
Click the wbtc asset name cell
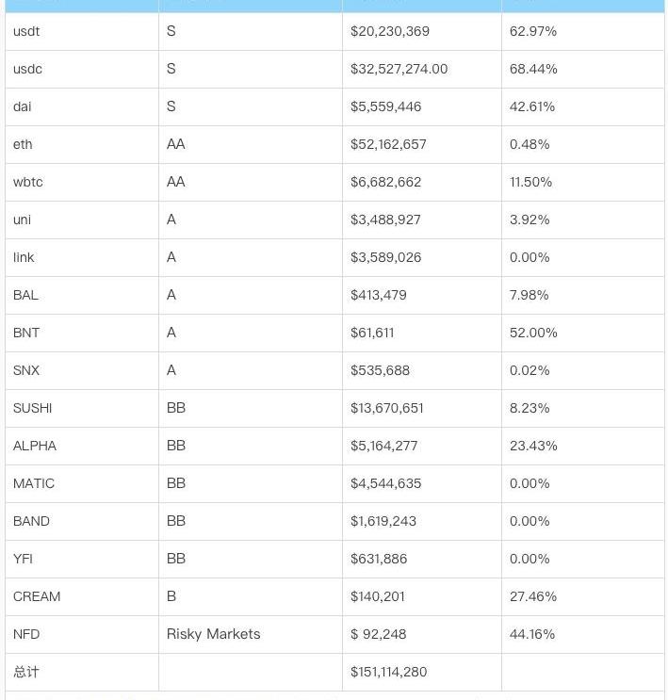coord(28,182)
